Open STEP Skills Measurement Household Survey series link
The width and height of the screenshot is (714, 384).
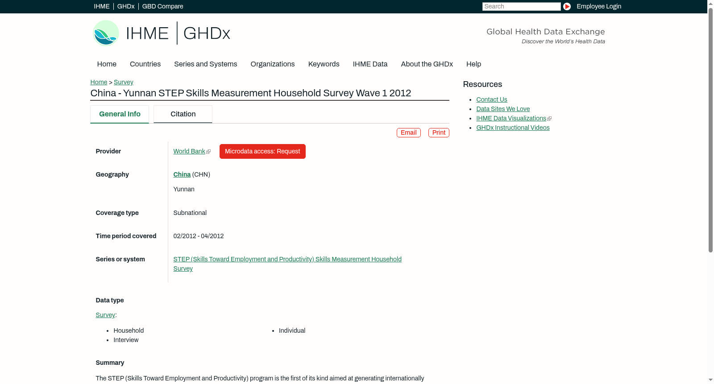point(287,264)
